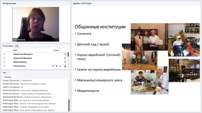Viewport: 202px width, 113px height.
Task: Click message 'меня просто тоже выбило, да, извини!'
Action: pos(37,110)
